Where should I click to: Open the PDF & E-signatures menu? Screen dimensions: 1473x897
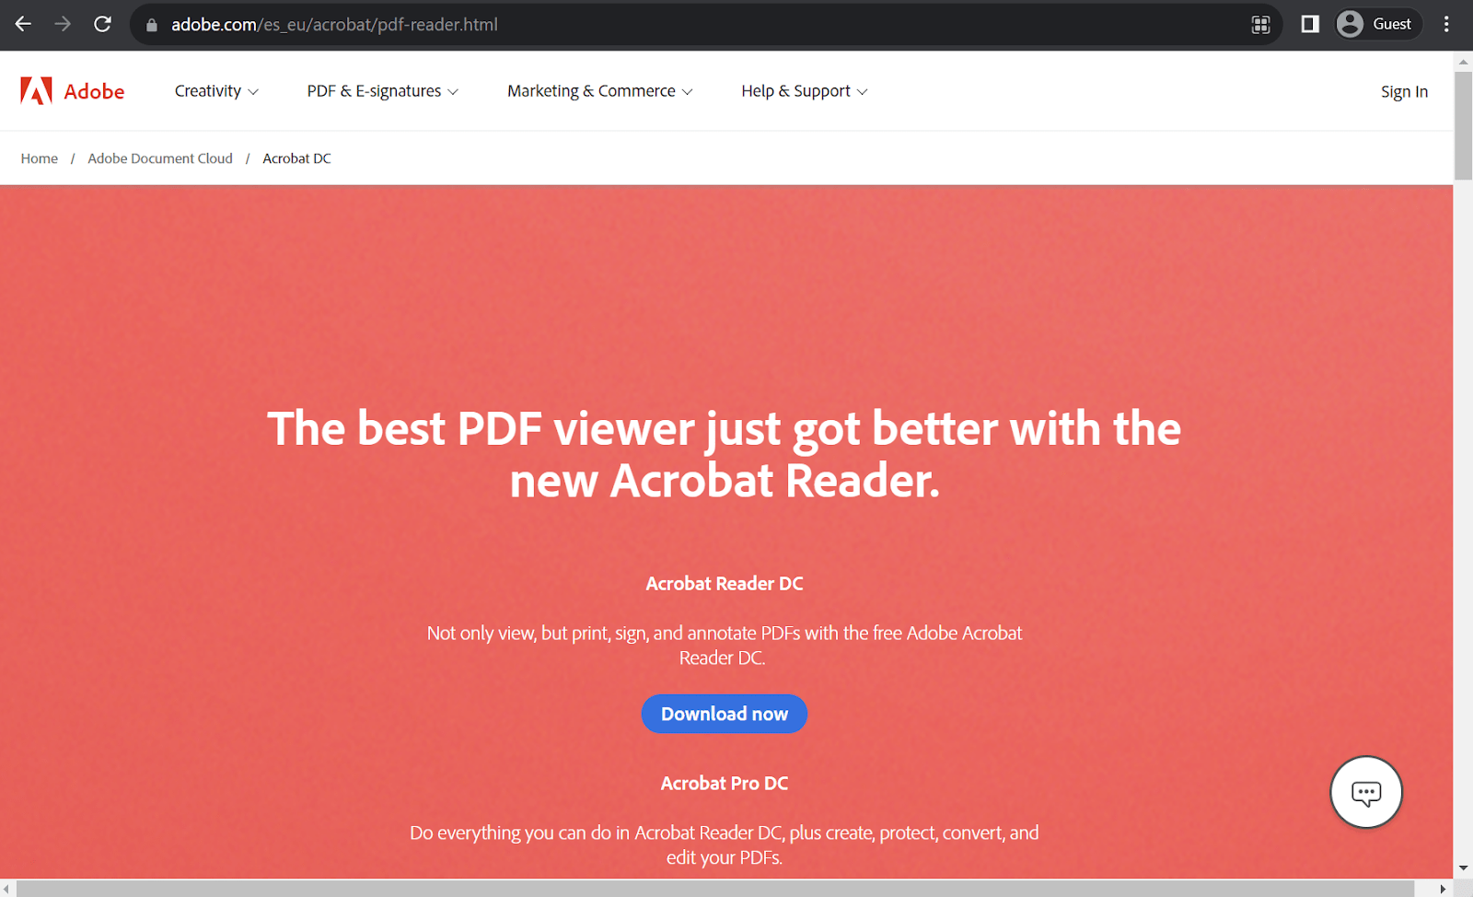(381, 91)
